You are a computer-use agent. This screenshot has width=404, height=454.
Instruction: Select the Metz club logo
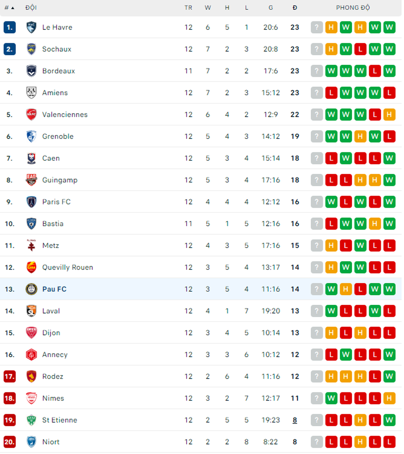point(31,246)
